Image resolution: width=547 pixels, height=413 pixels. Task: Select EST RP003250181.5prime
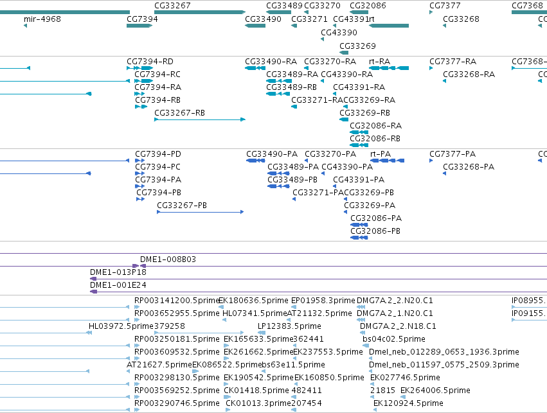[177, 340]
